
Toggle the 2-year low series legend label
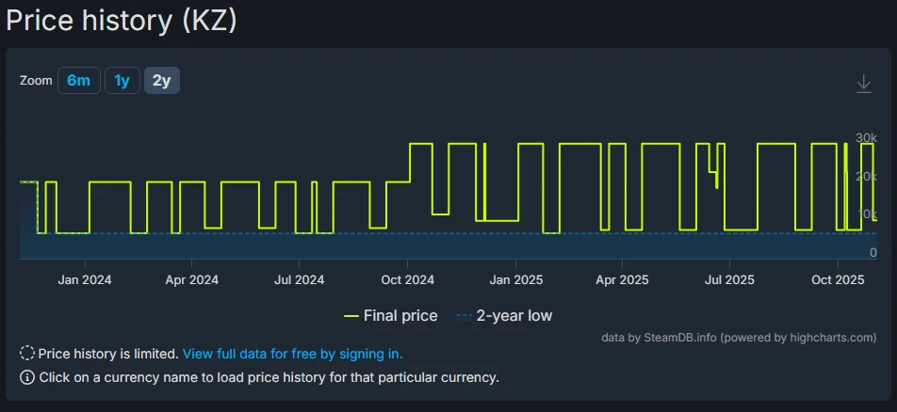coord(514,316)
